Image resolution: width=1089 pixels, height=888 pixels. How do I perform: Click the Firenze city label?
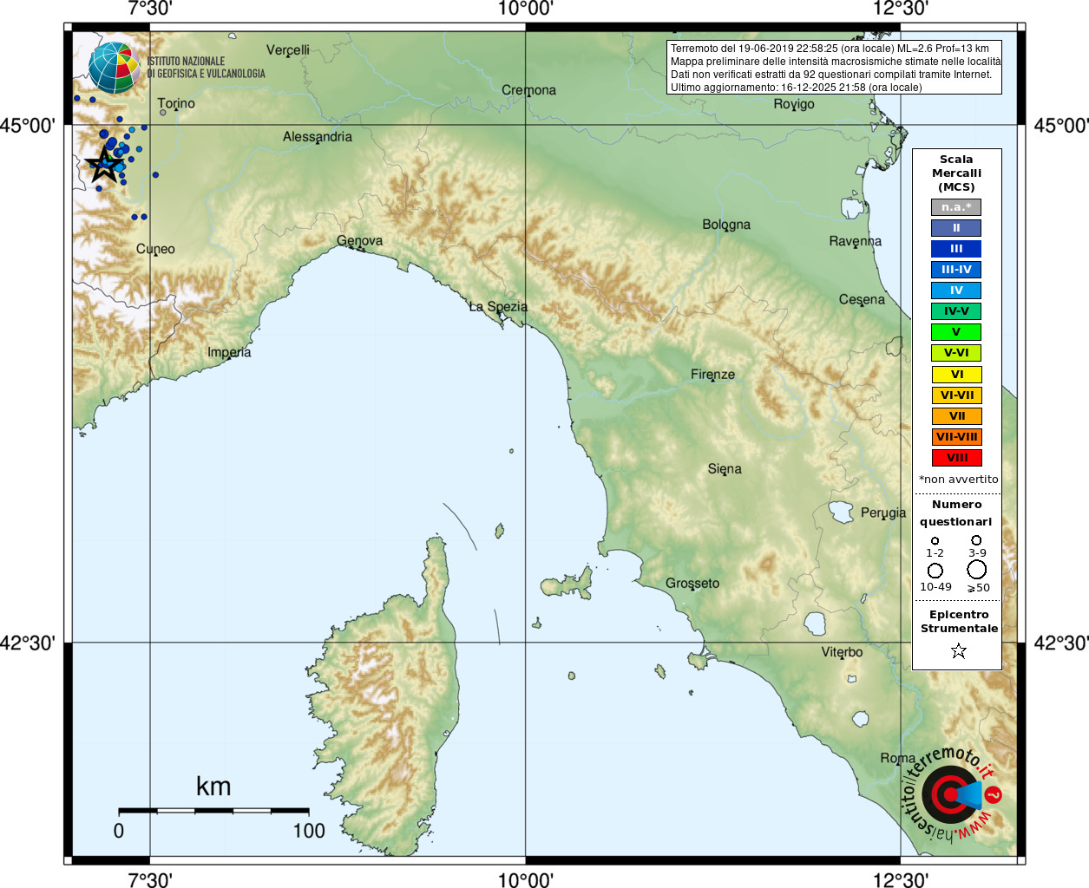712,375
